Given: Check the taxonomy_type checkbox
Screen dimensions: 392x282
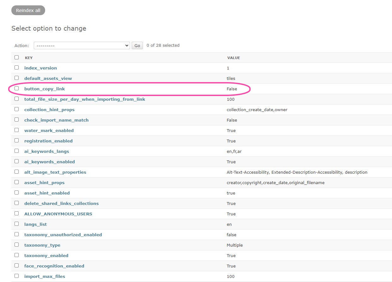Looking at the screenshot, I should [17, 245].
